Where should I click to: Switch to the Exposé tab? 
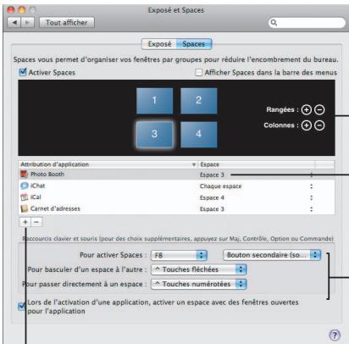pyautogui.click(x=159, y=44)
